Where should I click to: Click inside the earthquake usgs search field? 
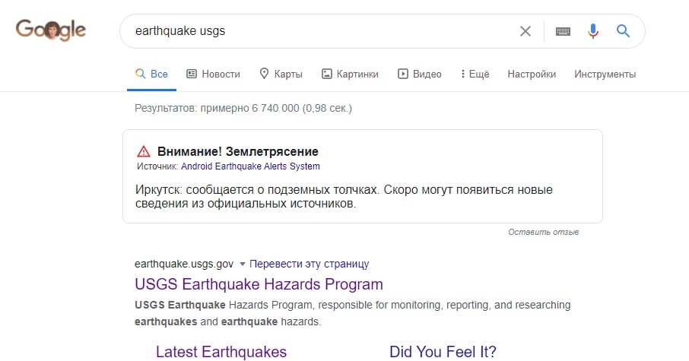[x=321, y=31]
